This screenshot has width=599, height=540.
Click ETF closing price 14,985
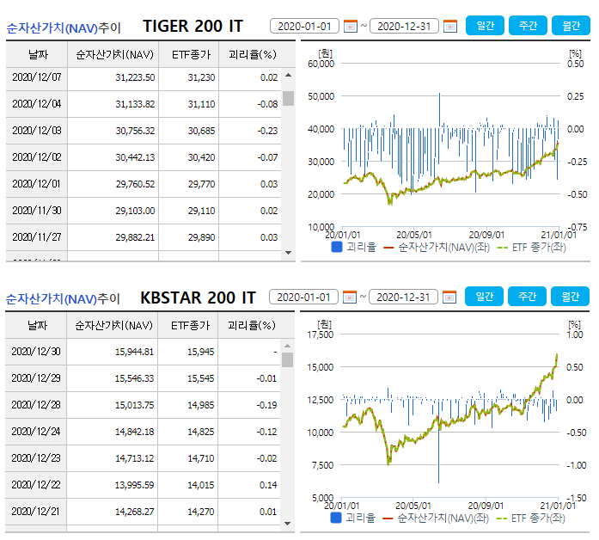tap(200, 405)
